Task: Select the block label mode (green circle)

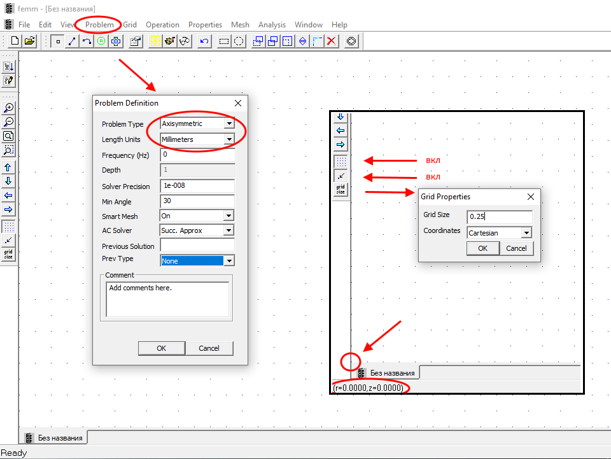Action: 101,41
